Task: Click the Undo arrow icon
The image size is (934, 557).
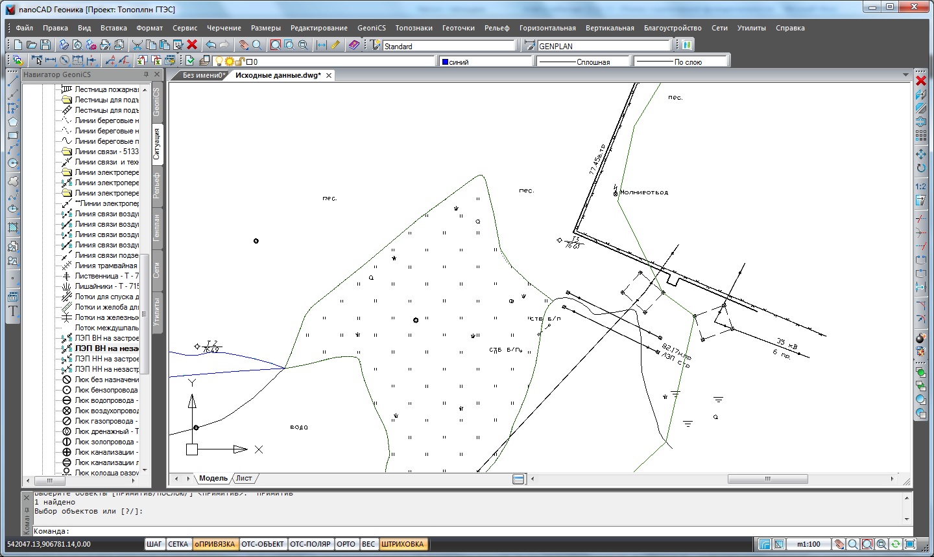Action: pyautogui.click(x=211, y=45)
